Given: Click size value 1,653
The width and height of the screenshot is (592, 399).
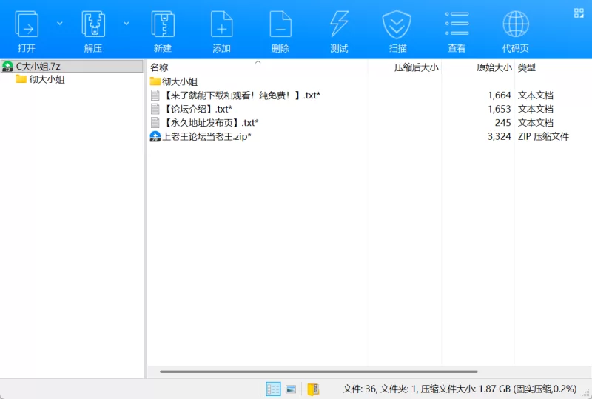Looking at the screenshot, I should click(x=499, y=109).
